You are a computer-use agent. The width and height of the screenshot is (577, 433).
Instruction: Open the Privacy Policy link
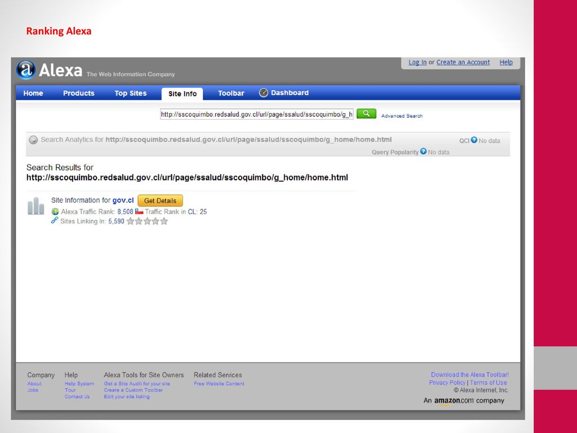[x=447, y=383]
